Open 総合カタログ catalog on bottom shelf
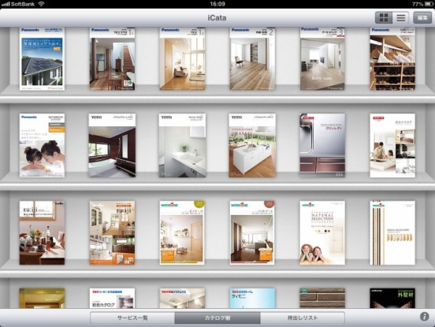435x327 pixels. click(x=112, y=298)
